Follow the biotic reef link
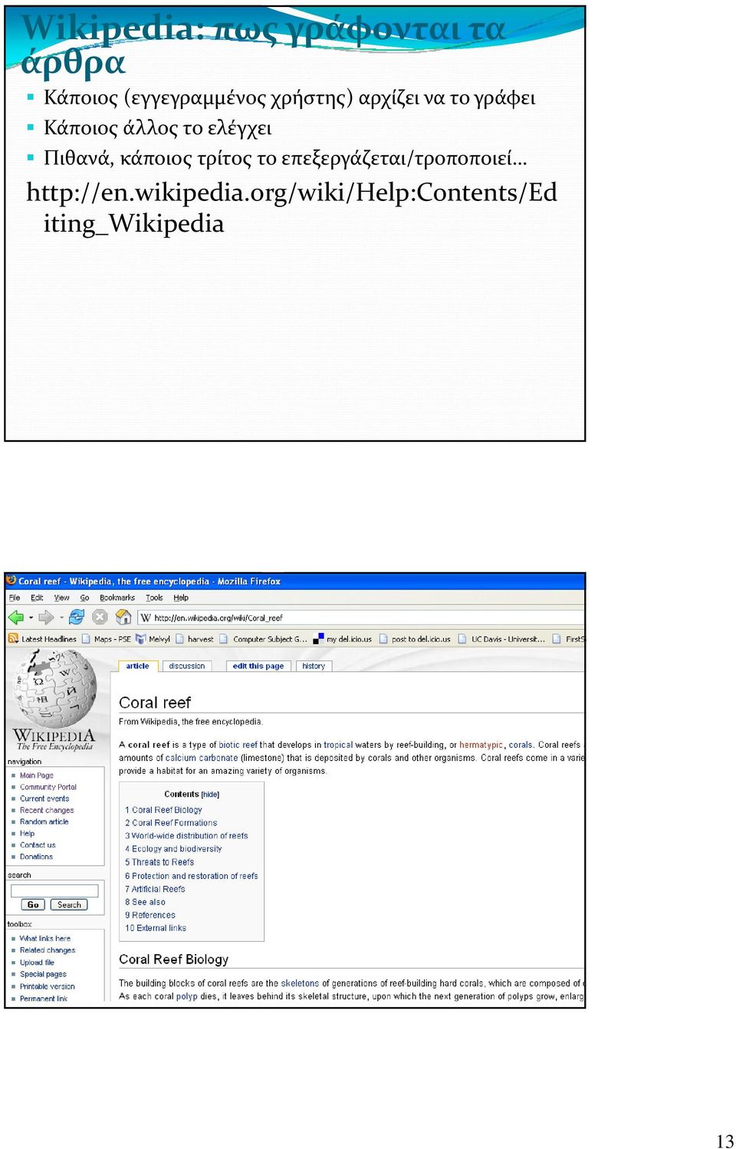Image resolution: width=736 pixels, height=1149 pixels. pos(238,745)
